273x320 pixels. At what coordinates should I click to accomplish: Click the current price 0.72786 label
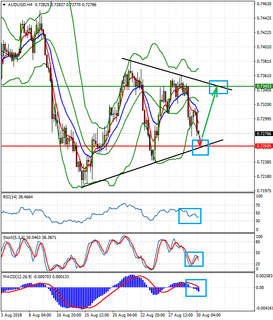264,134
